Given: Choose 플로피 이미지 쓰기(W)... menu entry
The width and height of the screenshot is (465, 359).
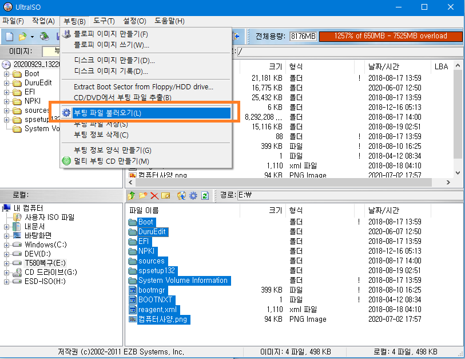Looking at the screenshot, I should [146, 45].
